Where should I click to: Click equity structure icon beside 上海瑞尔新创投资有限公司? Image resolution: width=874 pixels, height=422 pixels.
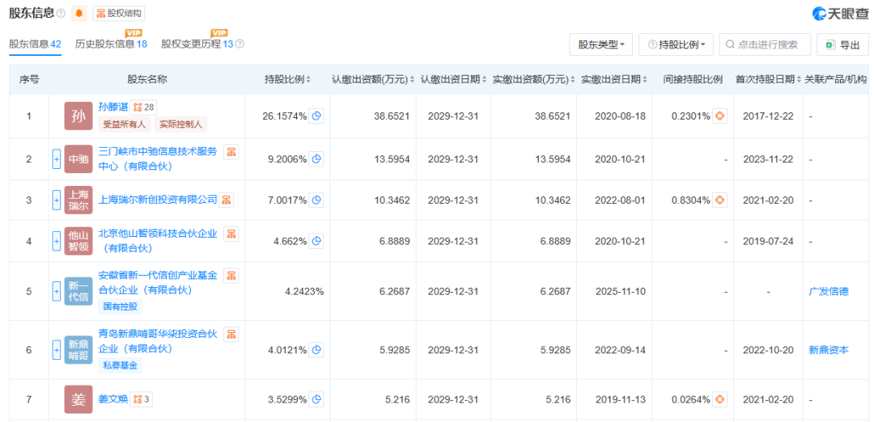coord(226,200)
